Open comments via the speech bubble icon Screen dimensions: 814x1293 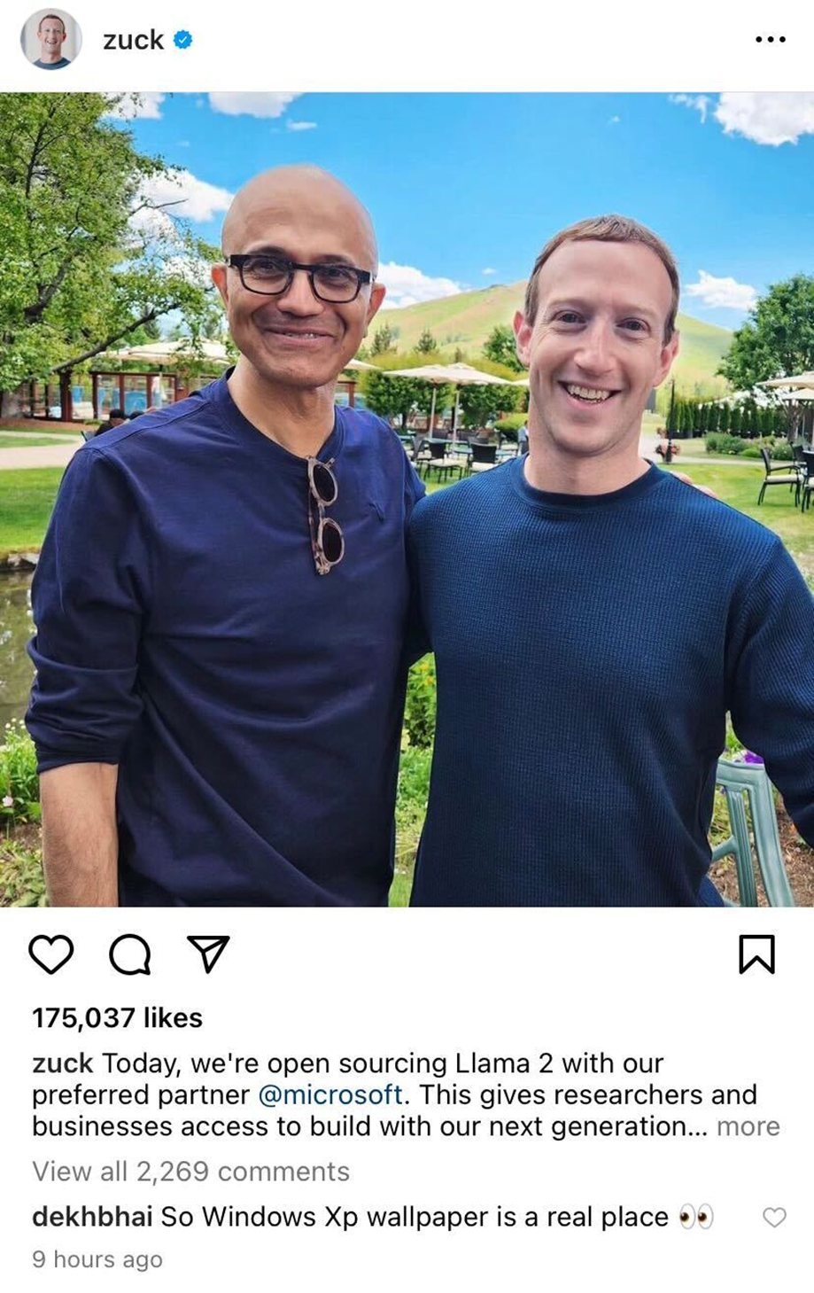[130, 954]
